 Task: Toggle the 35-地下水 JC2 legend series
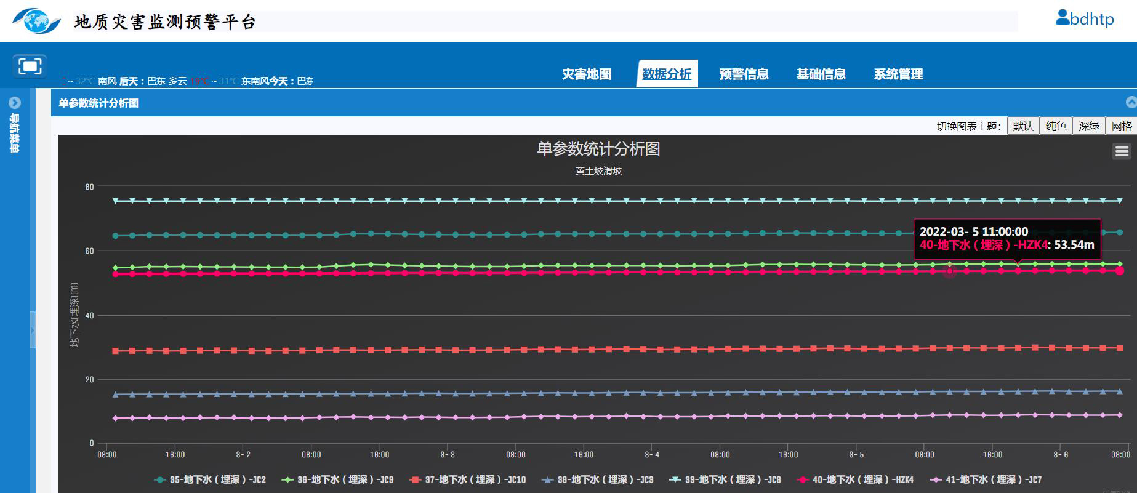210,479
